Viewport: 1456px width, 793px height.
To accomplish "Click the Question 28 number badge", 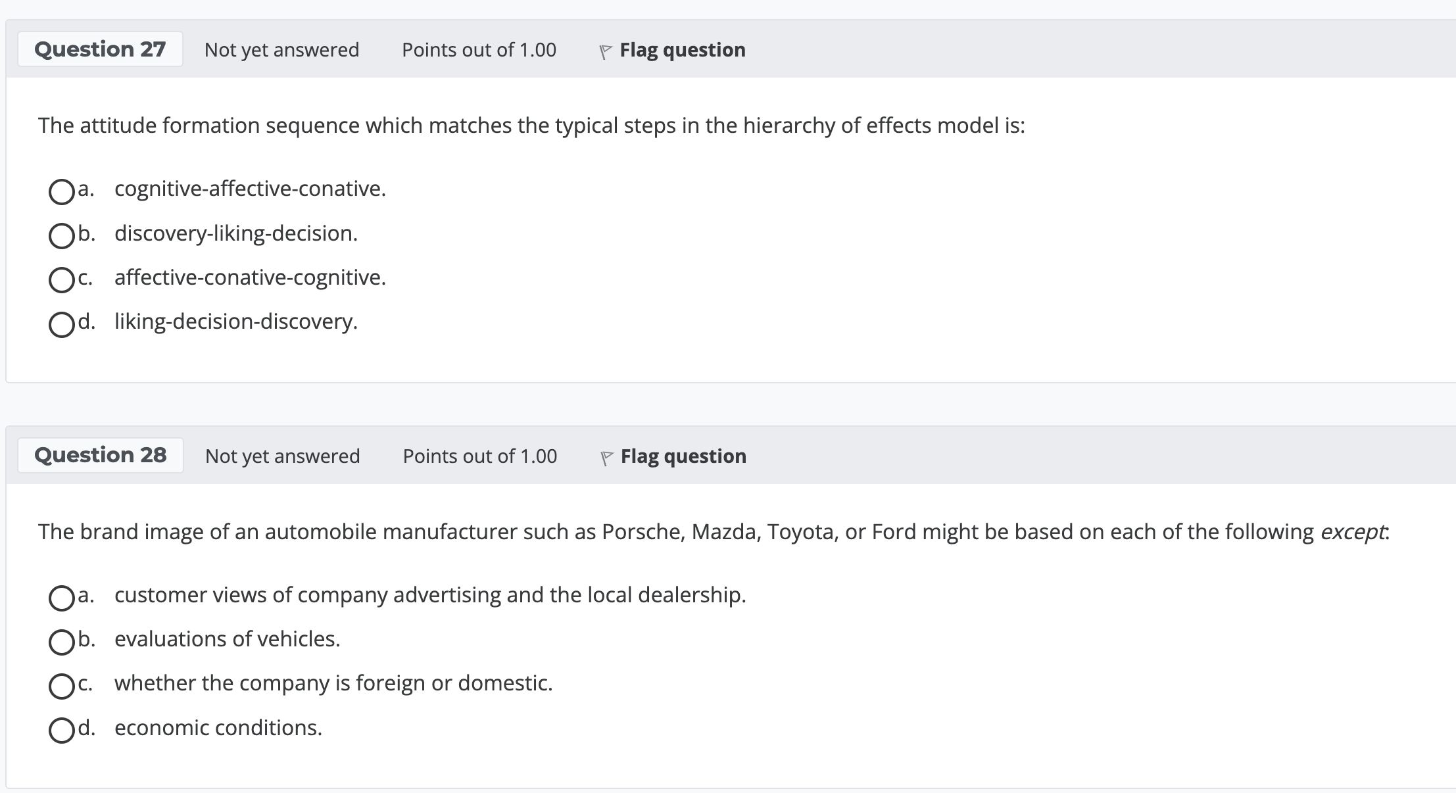I will tap(101, 455).
